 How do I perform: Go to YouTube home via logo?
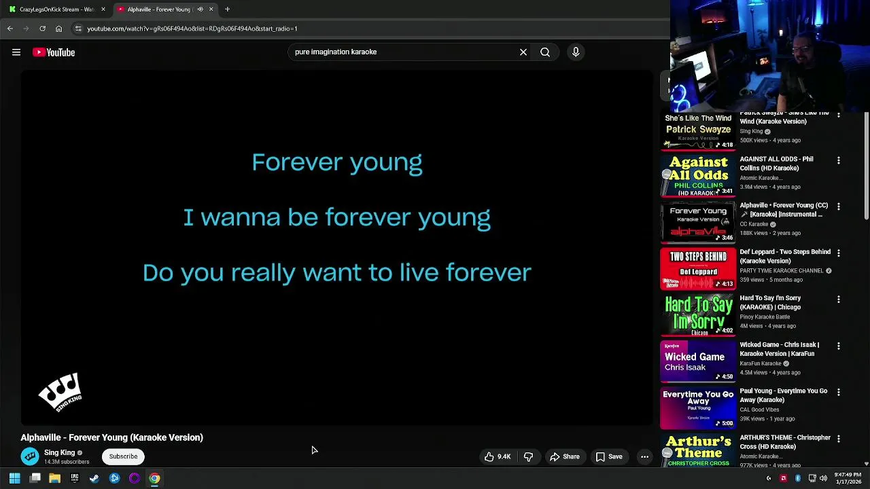click(x=54, y=52)
